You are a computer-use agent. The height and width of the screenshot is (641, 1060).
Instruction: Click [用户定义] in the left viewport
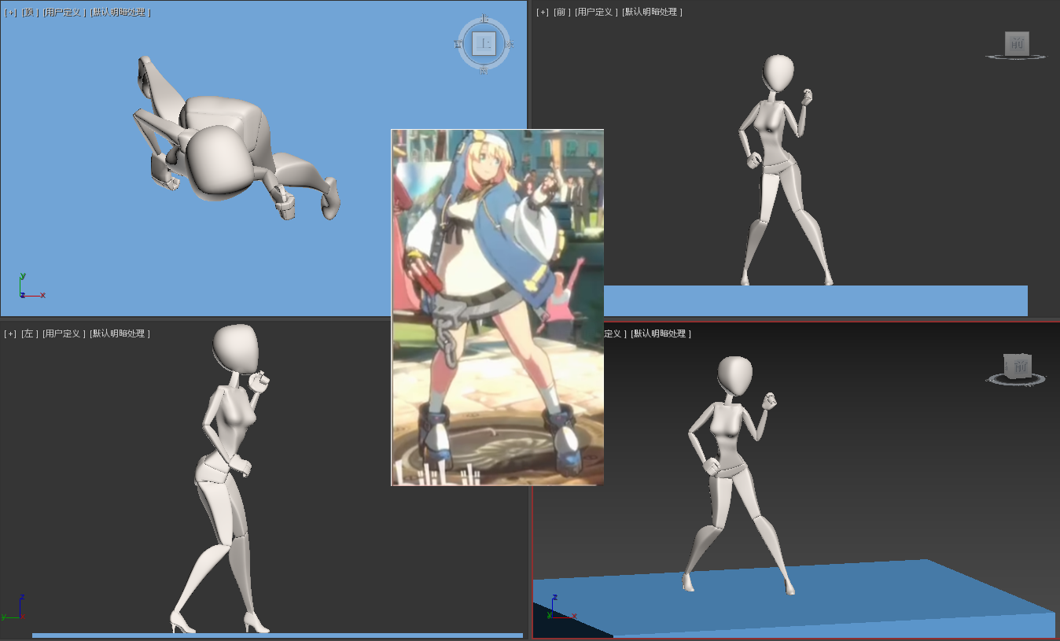(x=64, y=333)
